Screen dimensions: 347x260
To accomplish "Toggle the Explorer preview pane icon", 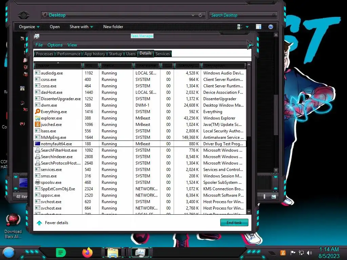I will coord(259,27).
